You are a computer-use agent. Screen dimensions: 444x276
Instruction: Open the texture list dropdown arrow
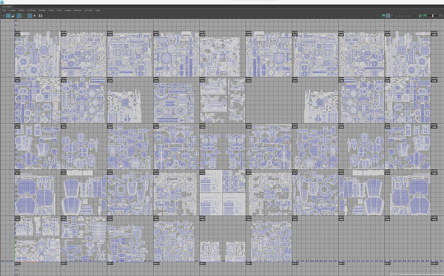point(392,16)
